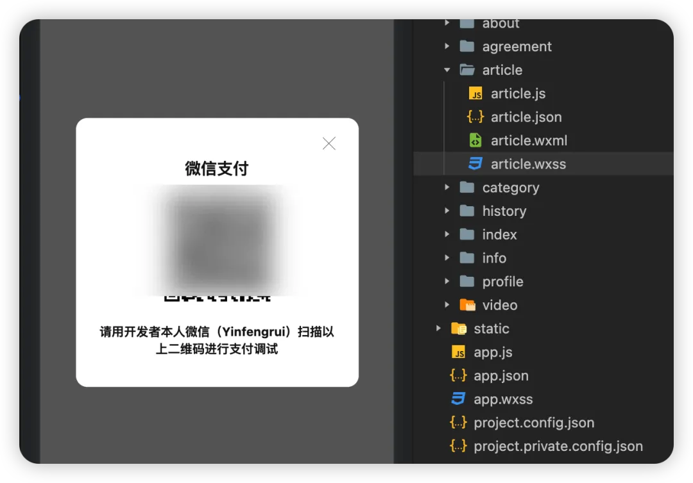Viewport: 693px width, 483px height.
Task: Click the orange video folder icon
Action: (x=467, y=305)
